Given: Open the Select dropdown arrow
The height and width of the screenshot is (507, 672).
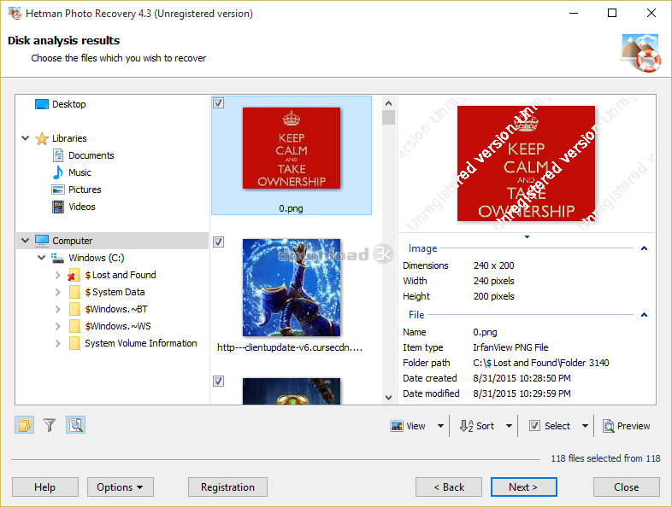Looking at the screenshot, I should coord(586,426).
